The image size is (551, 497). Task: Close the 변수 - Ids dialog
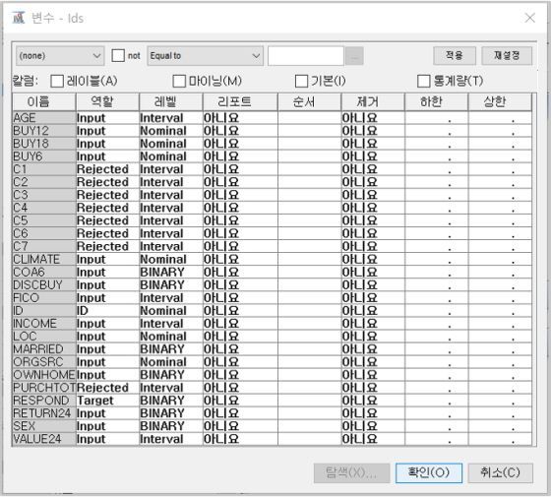coord(530,18)
